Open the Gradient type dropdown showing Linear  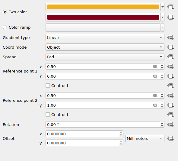105,37
